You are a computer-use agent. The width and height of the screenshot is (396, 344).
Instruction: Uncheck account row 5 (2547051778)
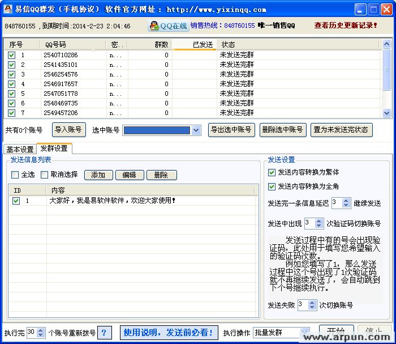12,94
